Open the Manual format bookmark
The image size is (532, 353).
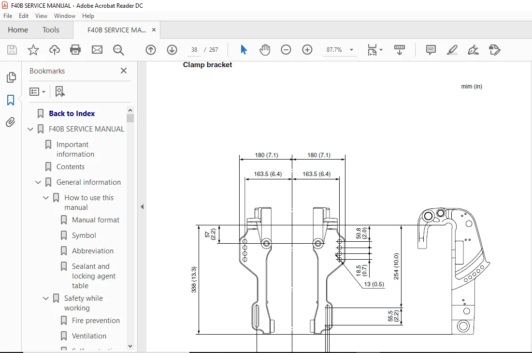95,220
